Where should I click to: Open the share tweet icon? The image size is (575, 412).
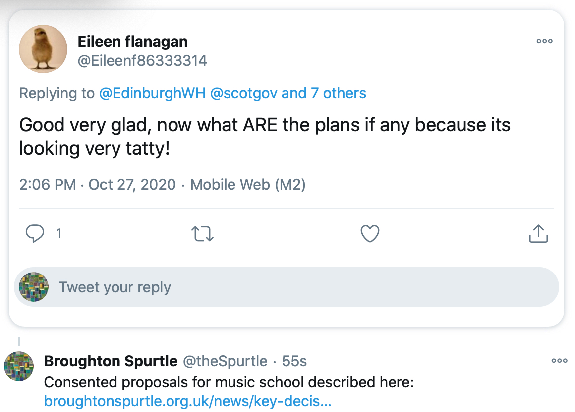click(538, 233)
